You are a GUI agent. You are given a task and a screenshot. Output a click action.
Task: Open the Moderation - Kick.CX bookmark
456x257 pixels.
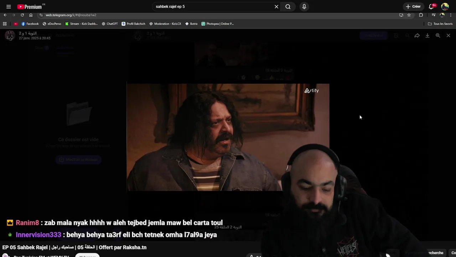165,24
